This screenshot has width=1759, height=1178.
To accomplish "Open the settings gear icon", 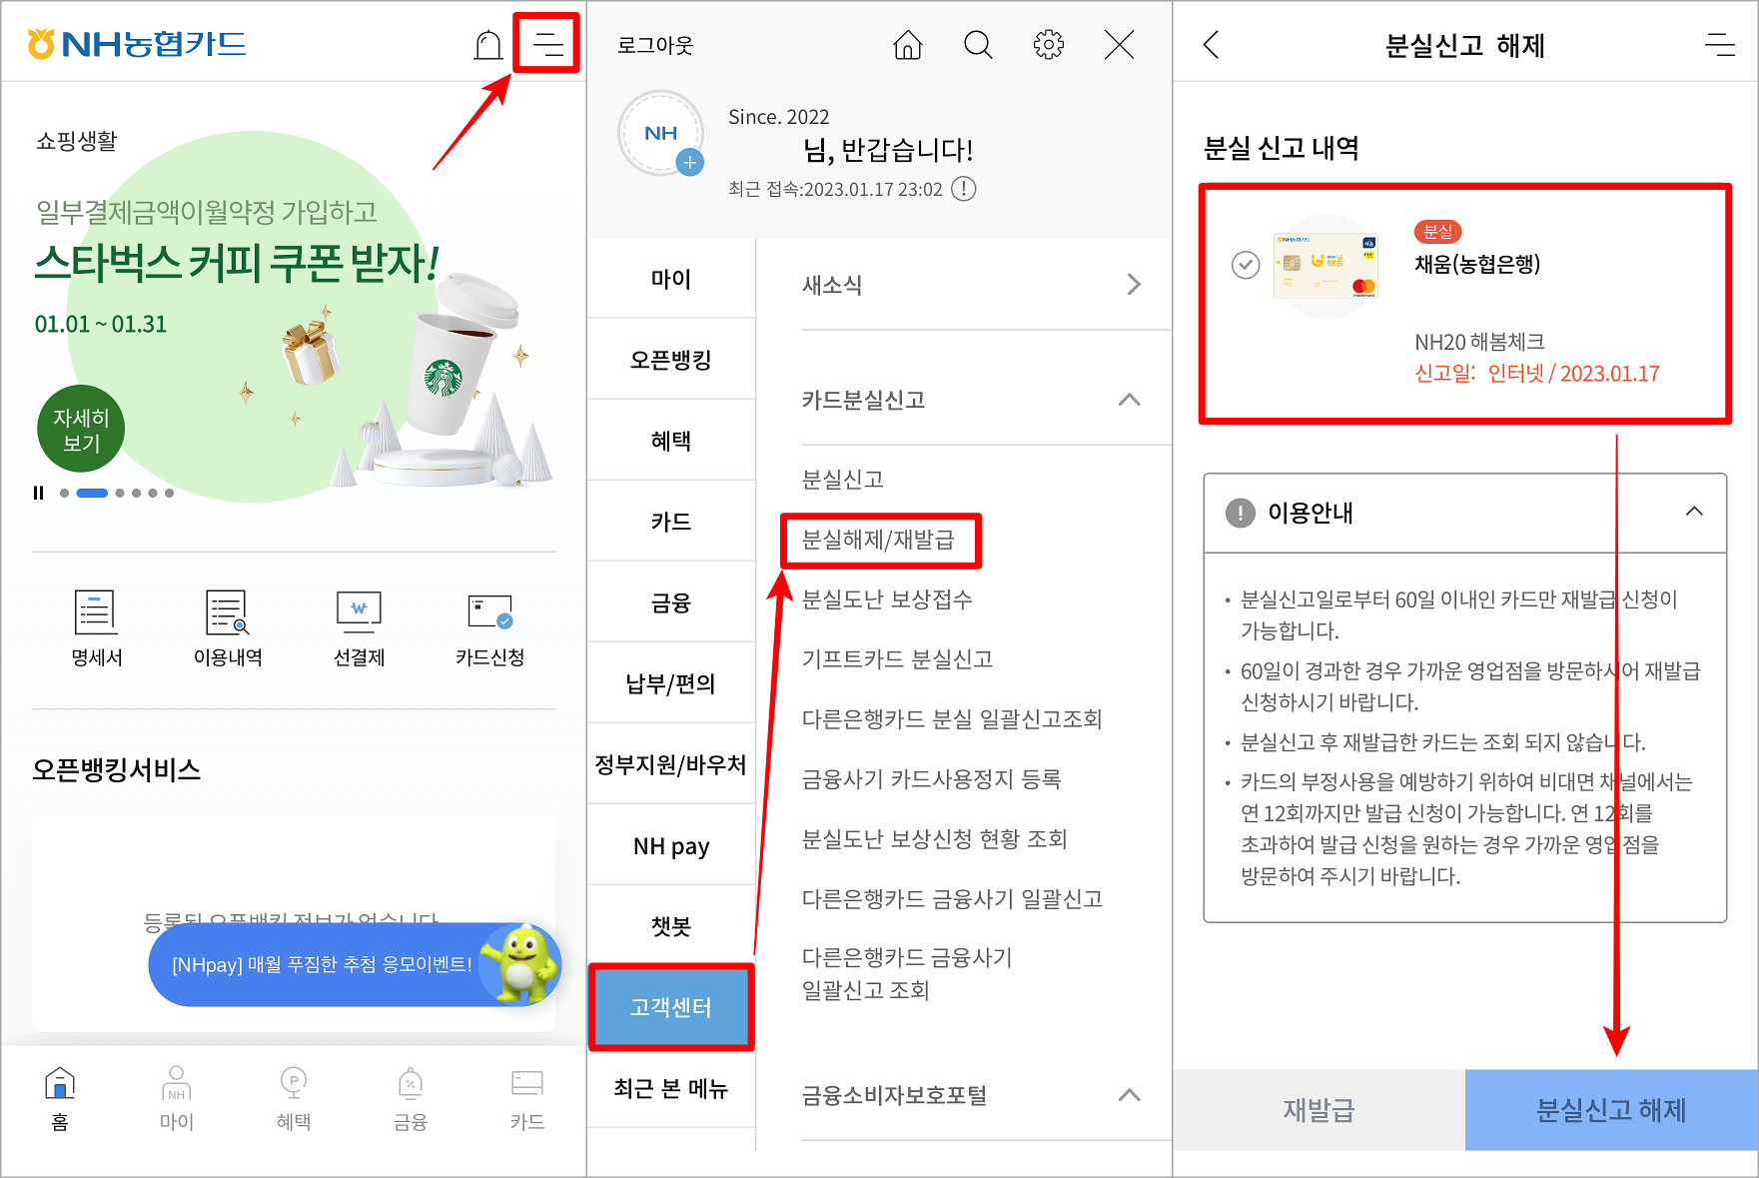I will (x=1048, y=45).
